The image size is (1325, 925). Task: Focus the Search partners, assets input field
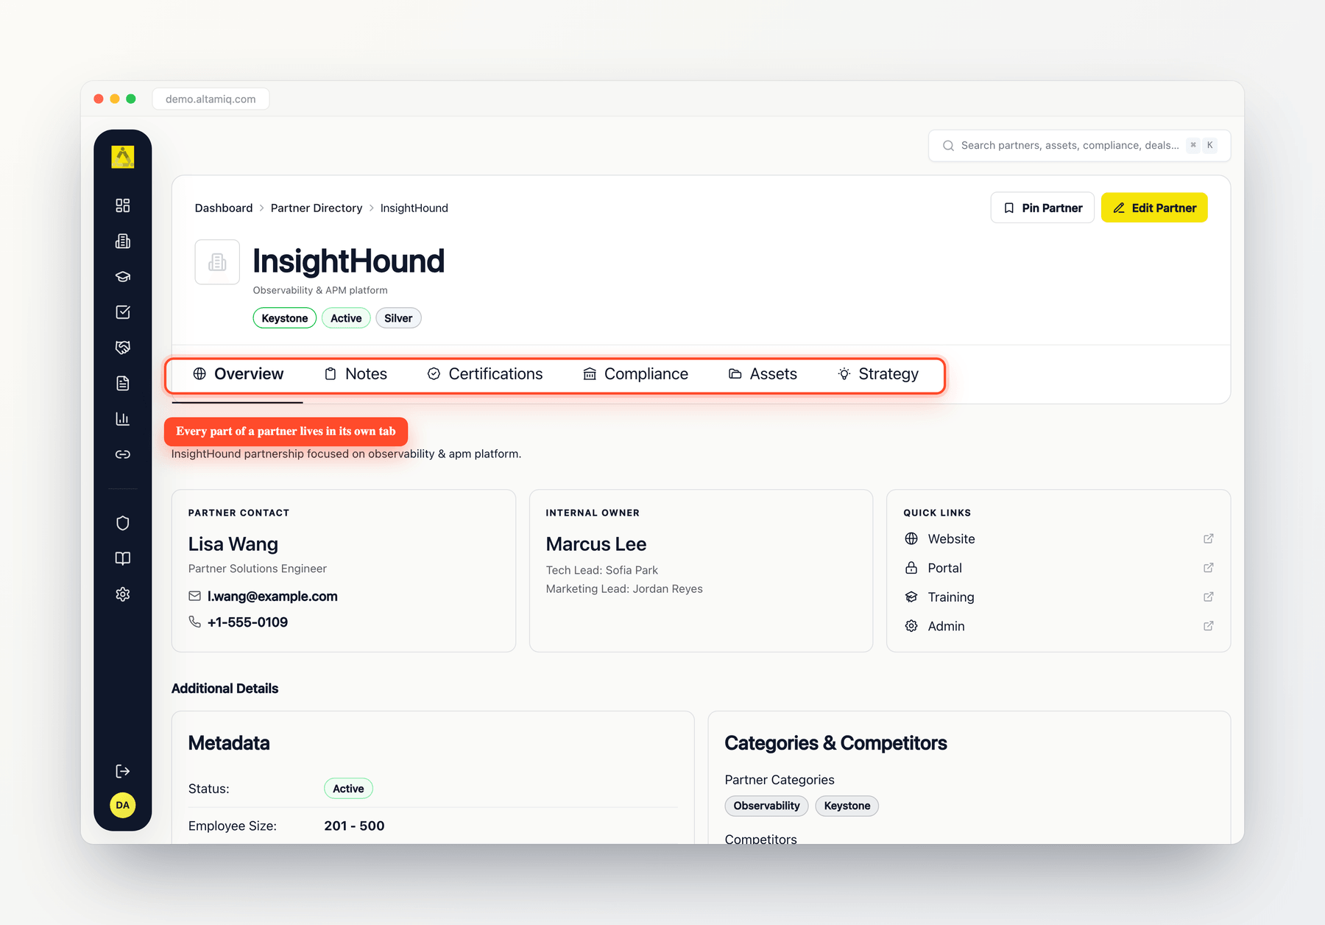pos(1079,146)
